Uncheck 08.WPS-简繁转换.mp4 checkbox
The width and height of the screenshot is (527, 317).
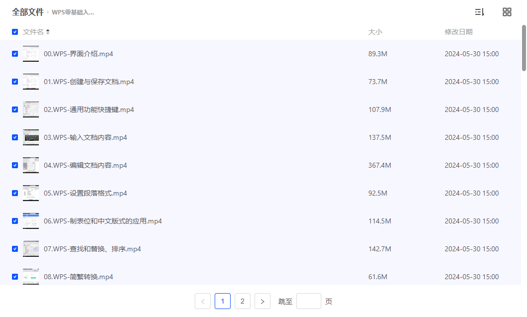click(15, 277)
